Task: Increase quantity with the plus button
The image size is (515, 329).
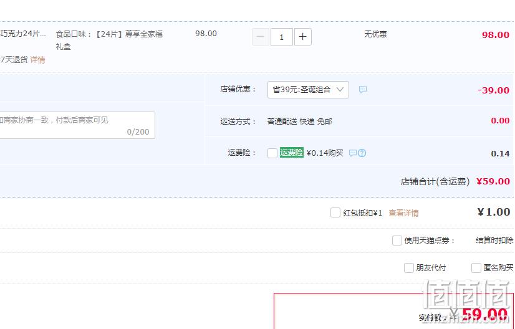Action: click(302, 37)
